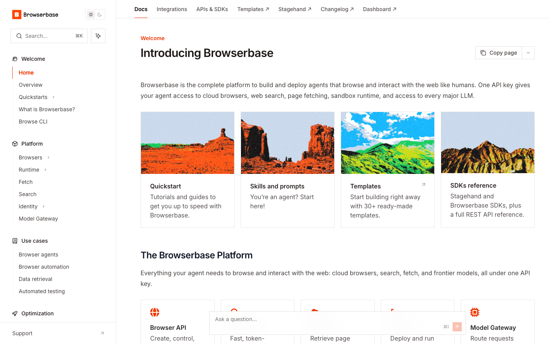Click the Welcome hand wave icon
The height and width of the screenshot is (344, 550).
15,59
